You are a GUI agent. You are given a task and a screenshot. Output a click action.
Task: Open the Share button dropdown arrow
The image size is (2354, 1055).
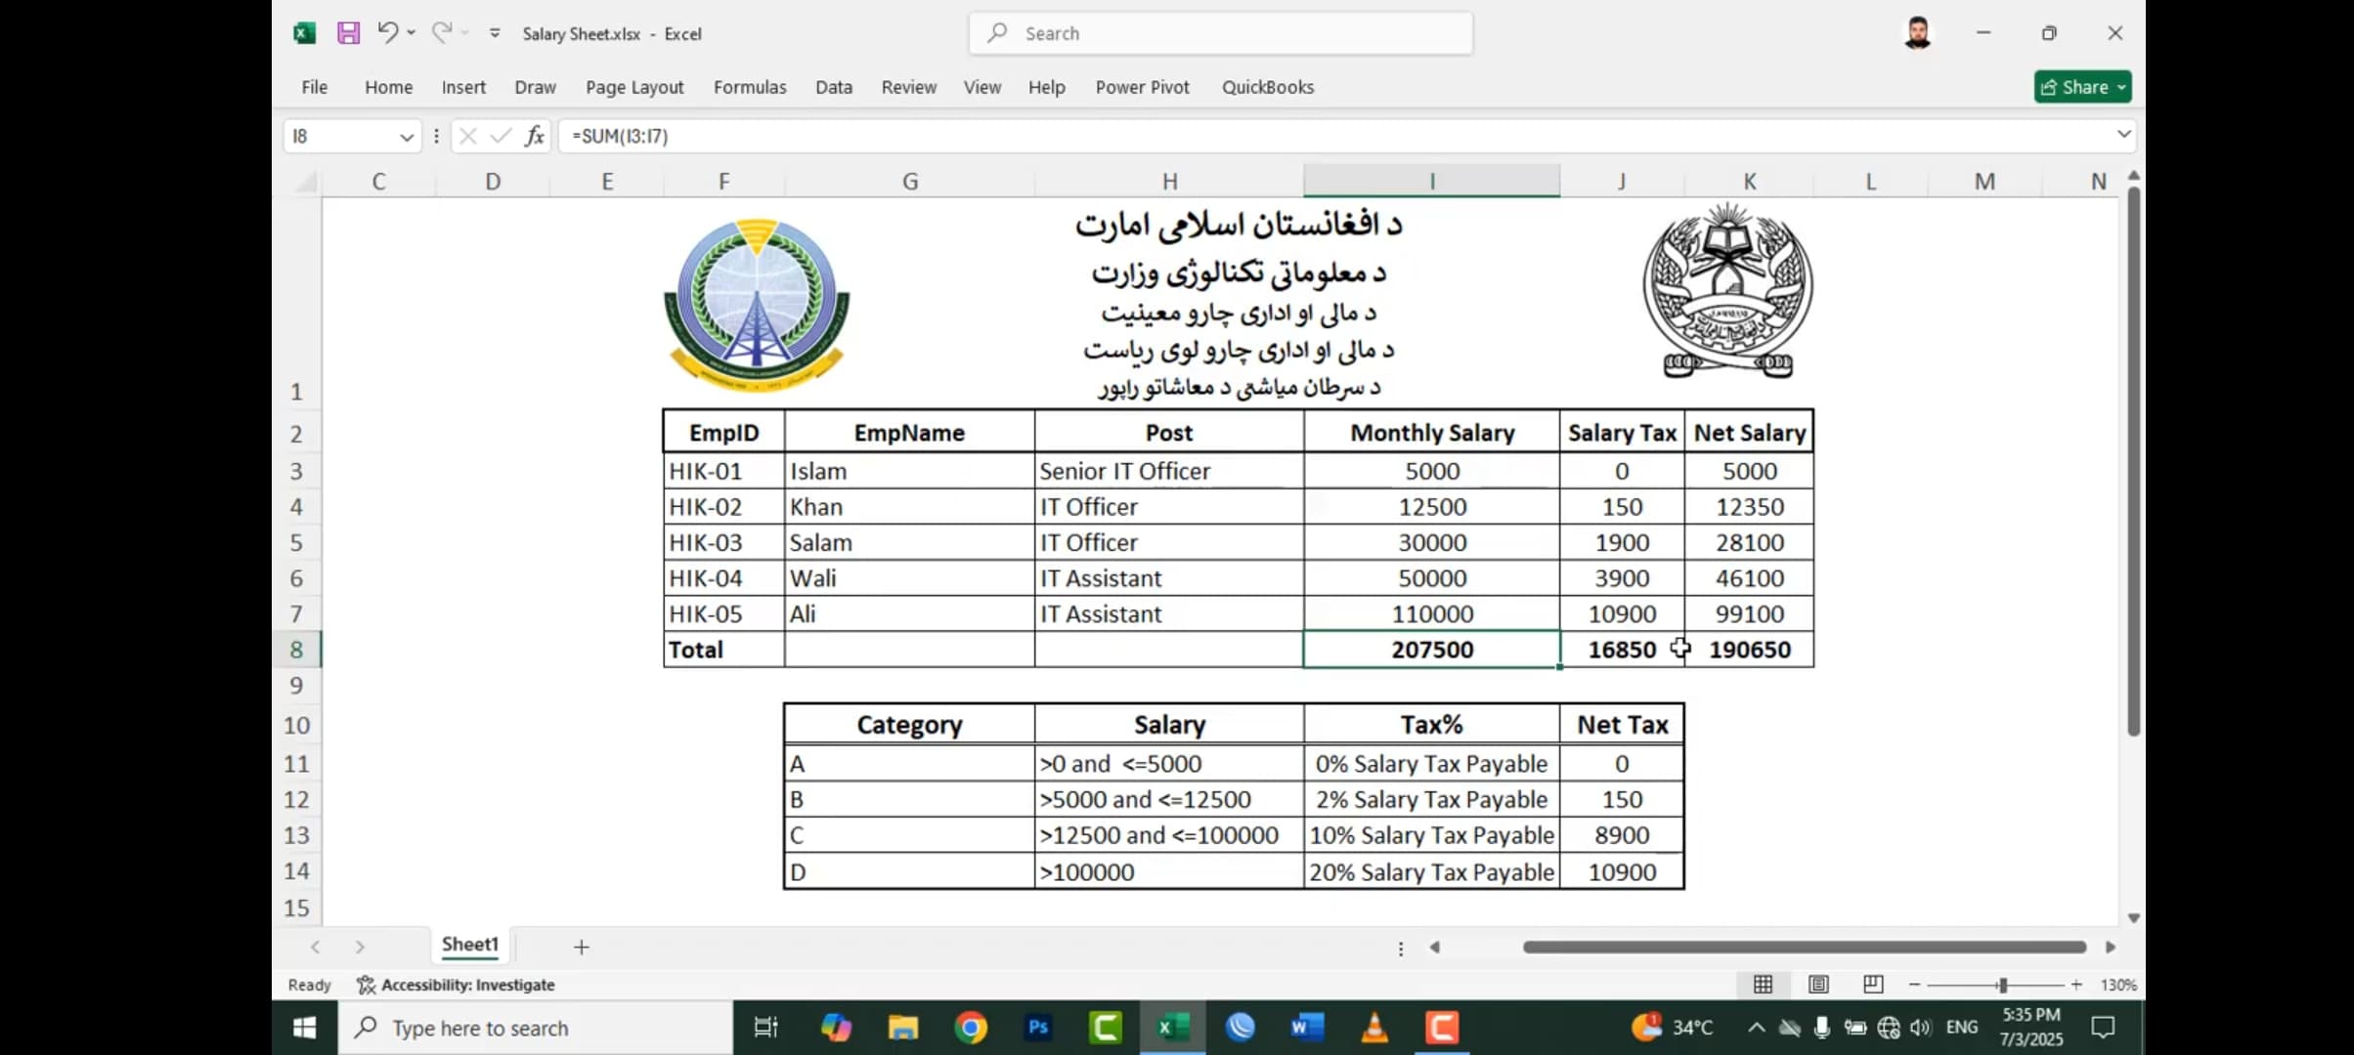click(2121, 87)
